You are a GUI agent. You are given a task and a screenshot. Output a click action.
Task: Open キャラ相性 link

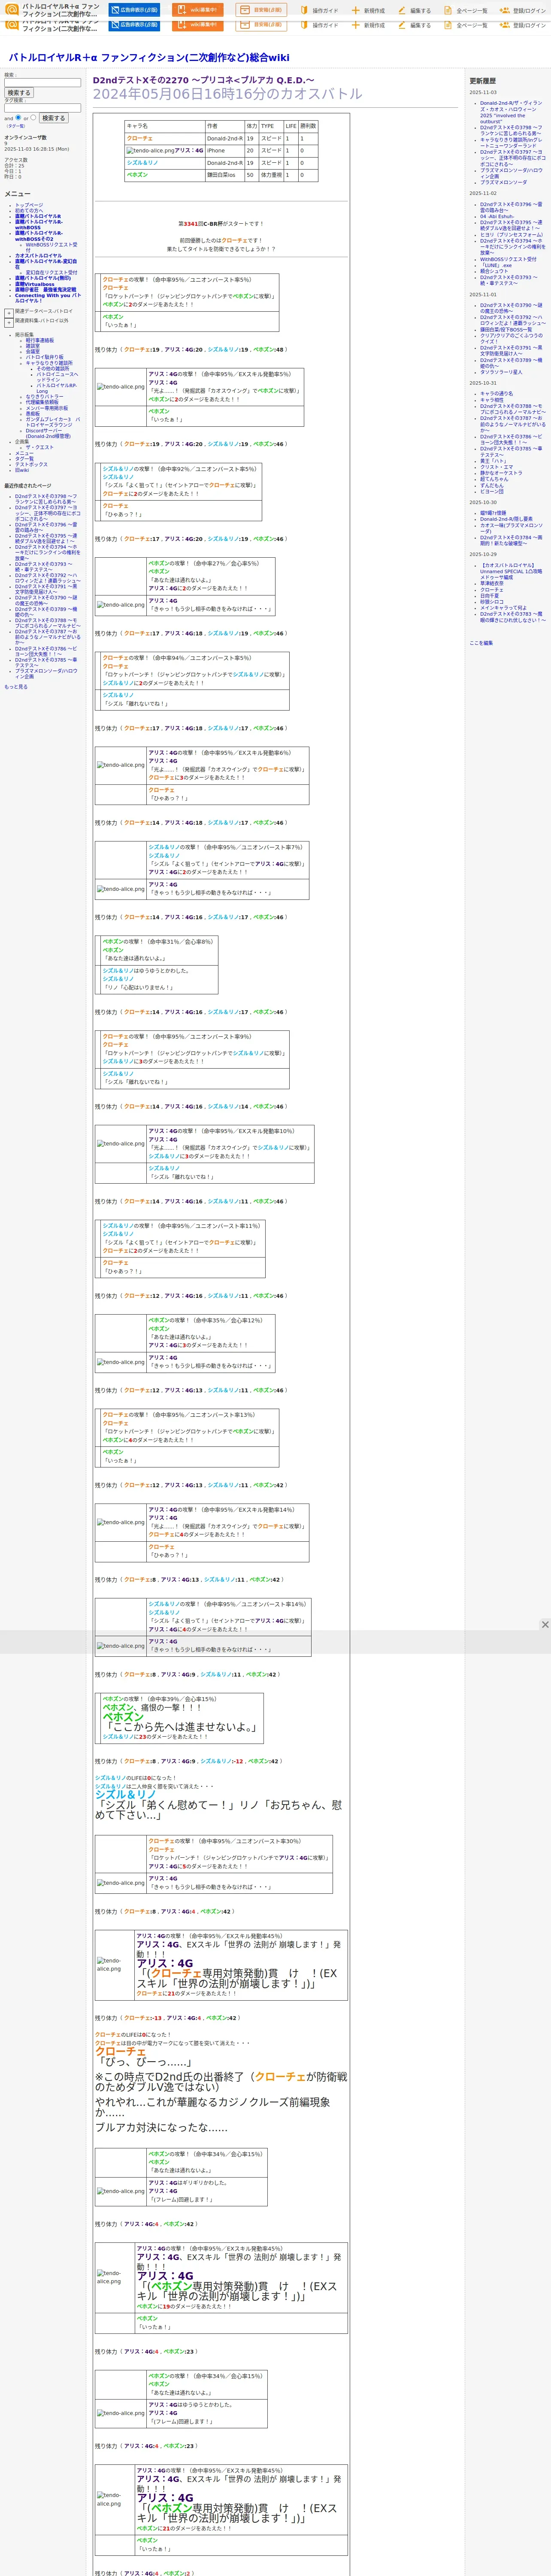pyautogui.click(x=492, y=400)
